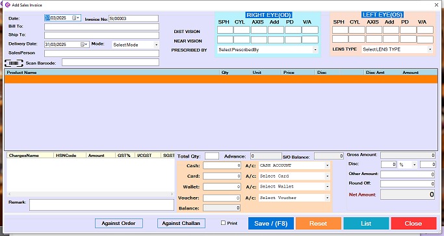Click the orange Reset button
Screen dimensions: 444x236
click(x=319, y=223)
